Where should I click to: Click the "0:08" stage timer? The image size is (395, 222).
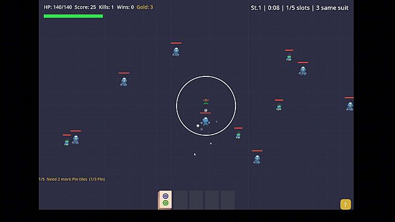274,8
